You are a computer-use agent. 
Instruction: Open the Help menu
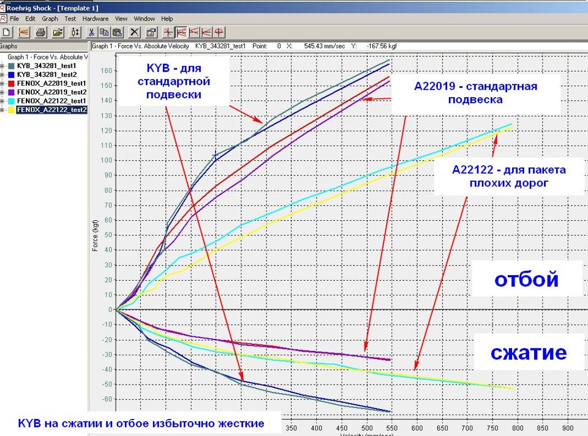point(167,19)
